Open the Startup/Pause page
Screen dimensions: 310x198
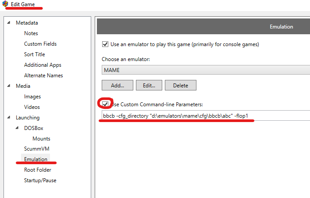tap(40, 180)
